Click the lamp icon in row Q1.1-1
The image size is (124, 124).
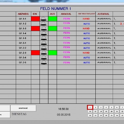(43, 19)
